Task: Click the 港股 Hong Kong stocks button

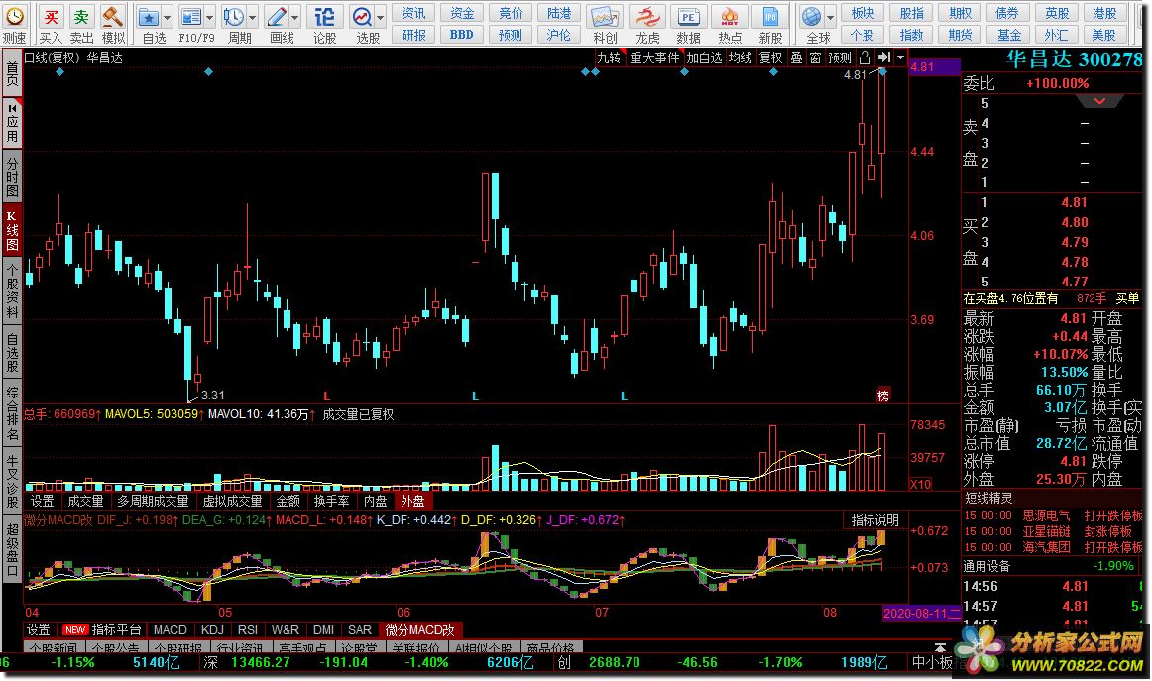Action: click(x=1104, y=13)
